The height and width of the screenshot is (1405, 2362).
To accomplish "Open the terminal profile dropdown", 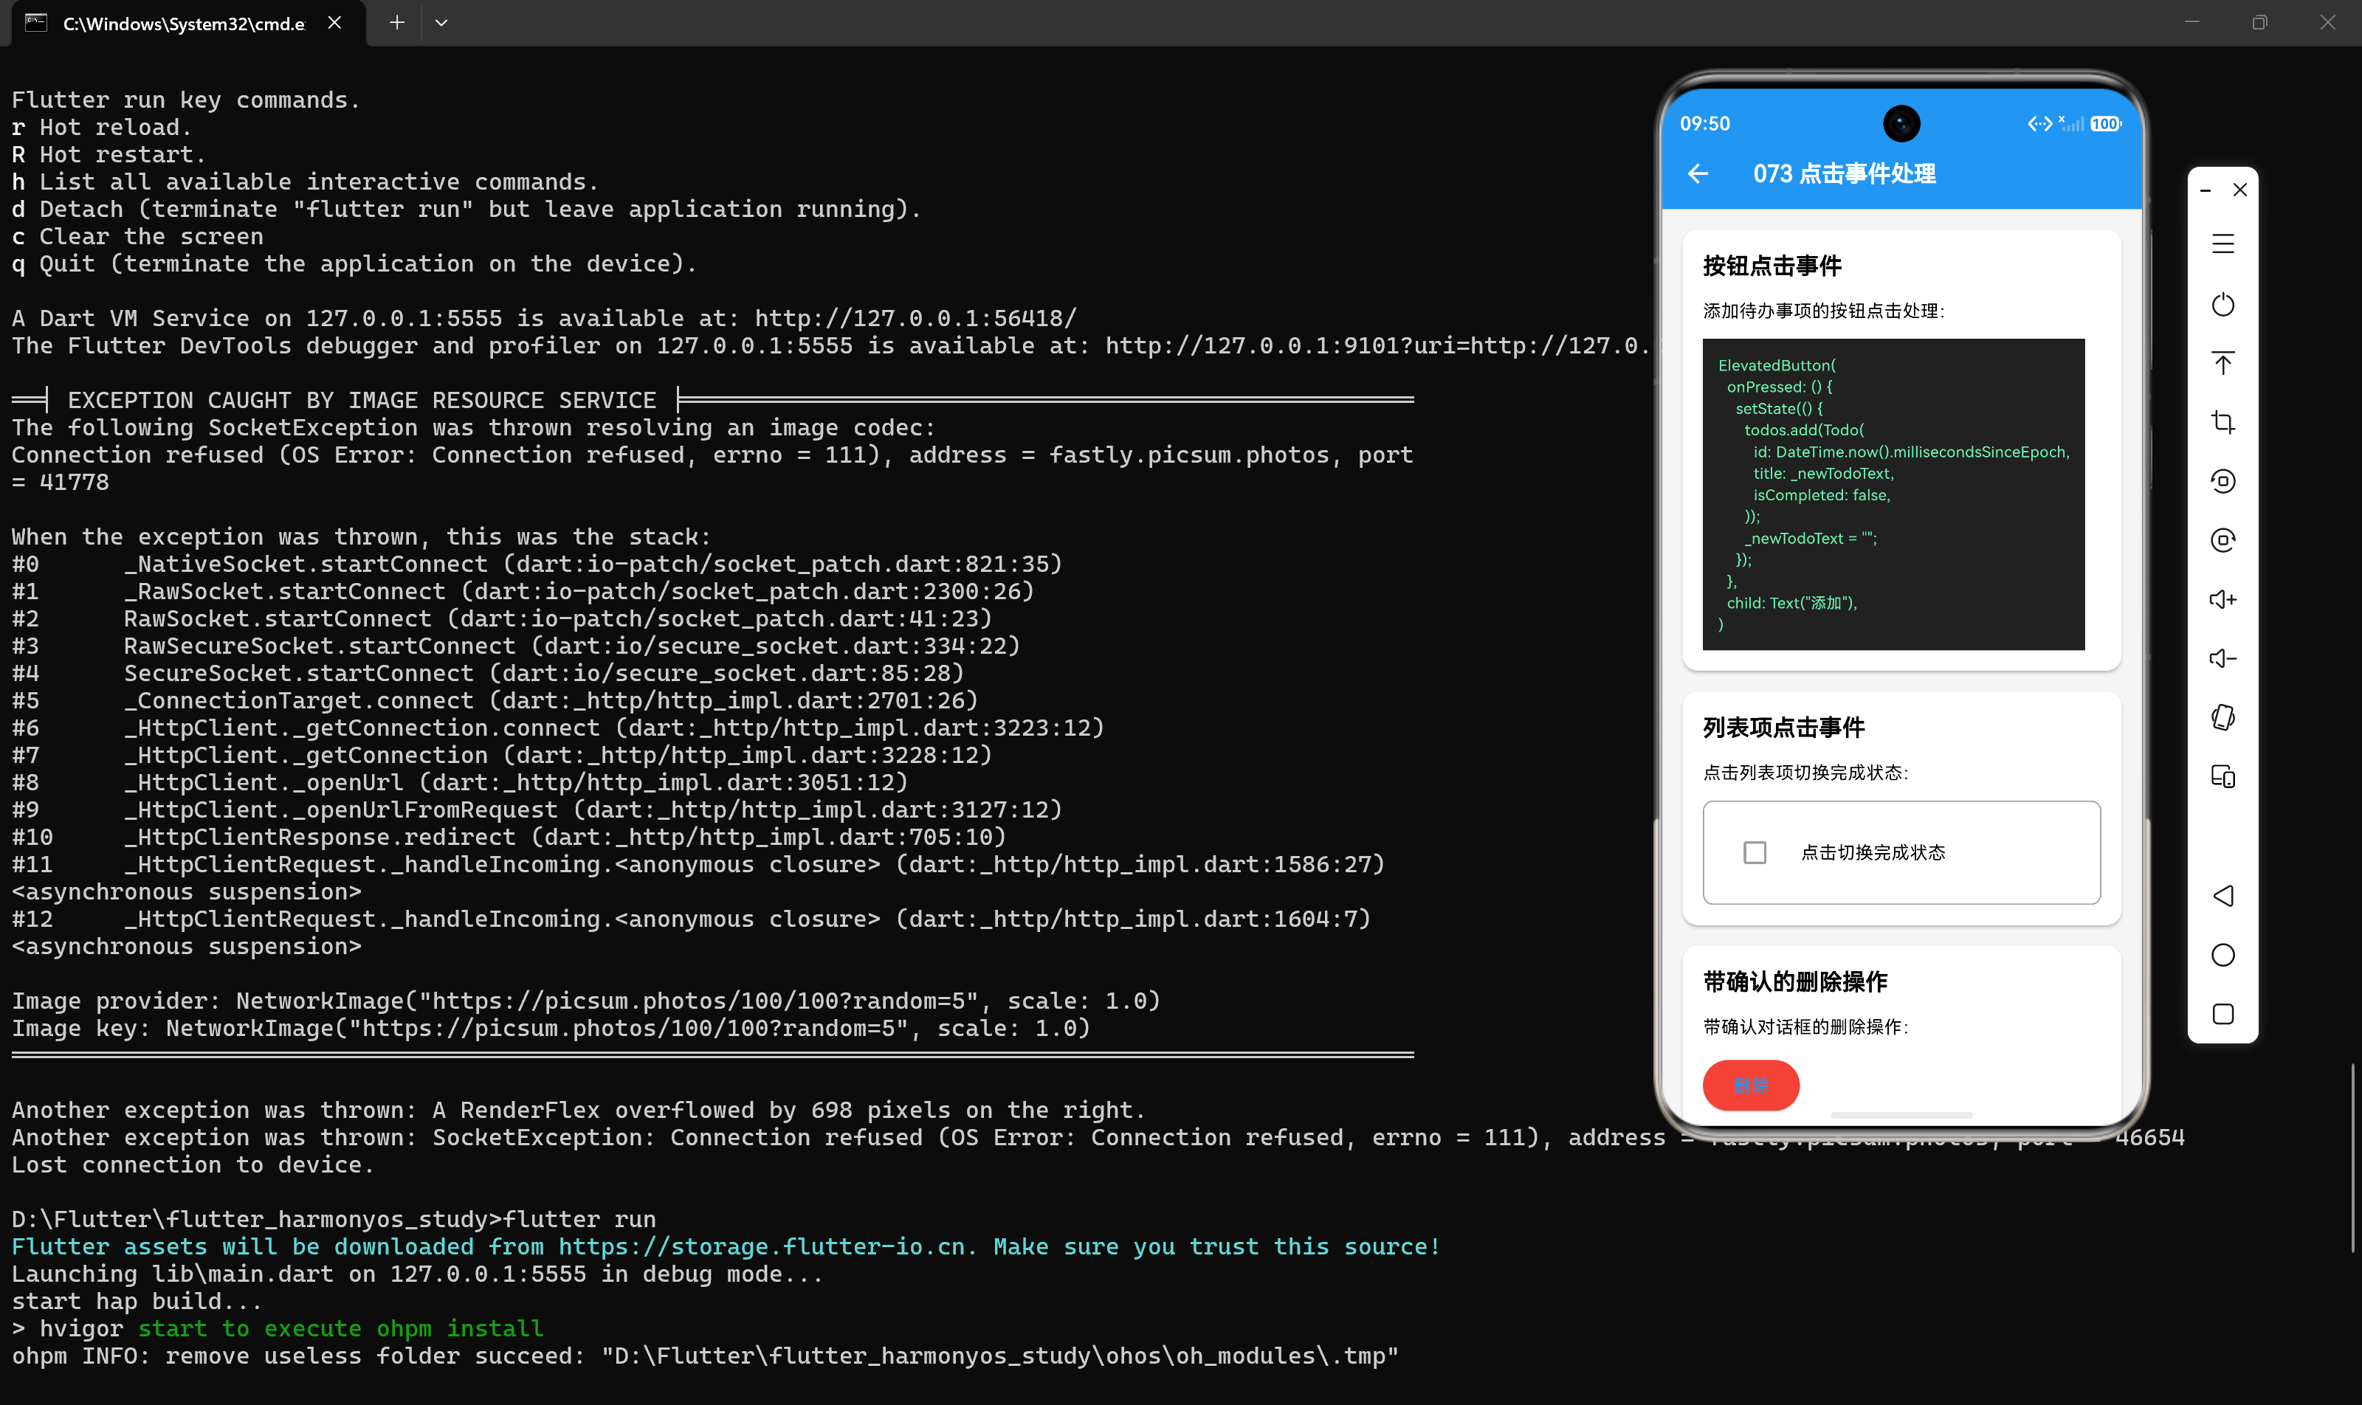I will click(441, 23).
